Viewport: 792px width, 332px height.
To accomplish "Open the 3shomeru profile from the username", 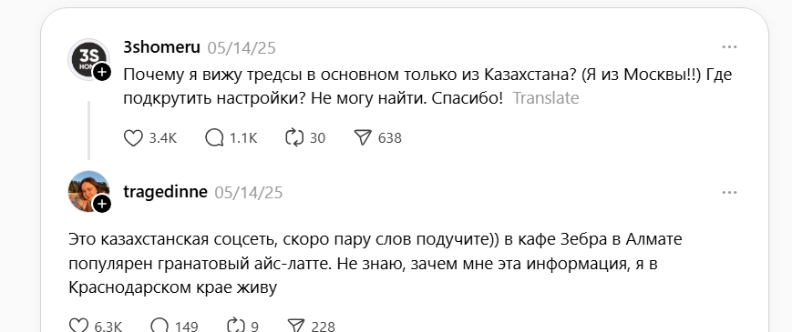I will click(x=161, y=47).
